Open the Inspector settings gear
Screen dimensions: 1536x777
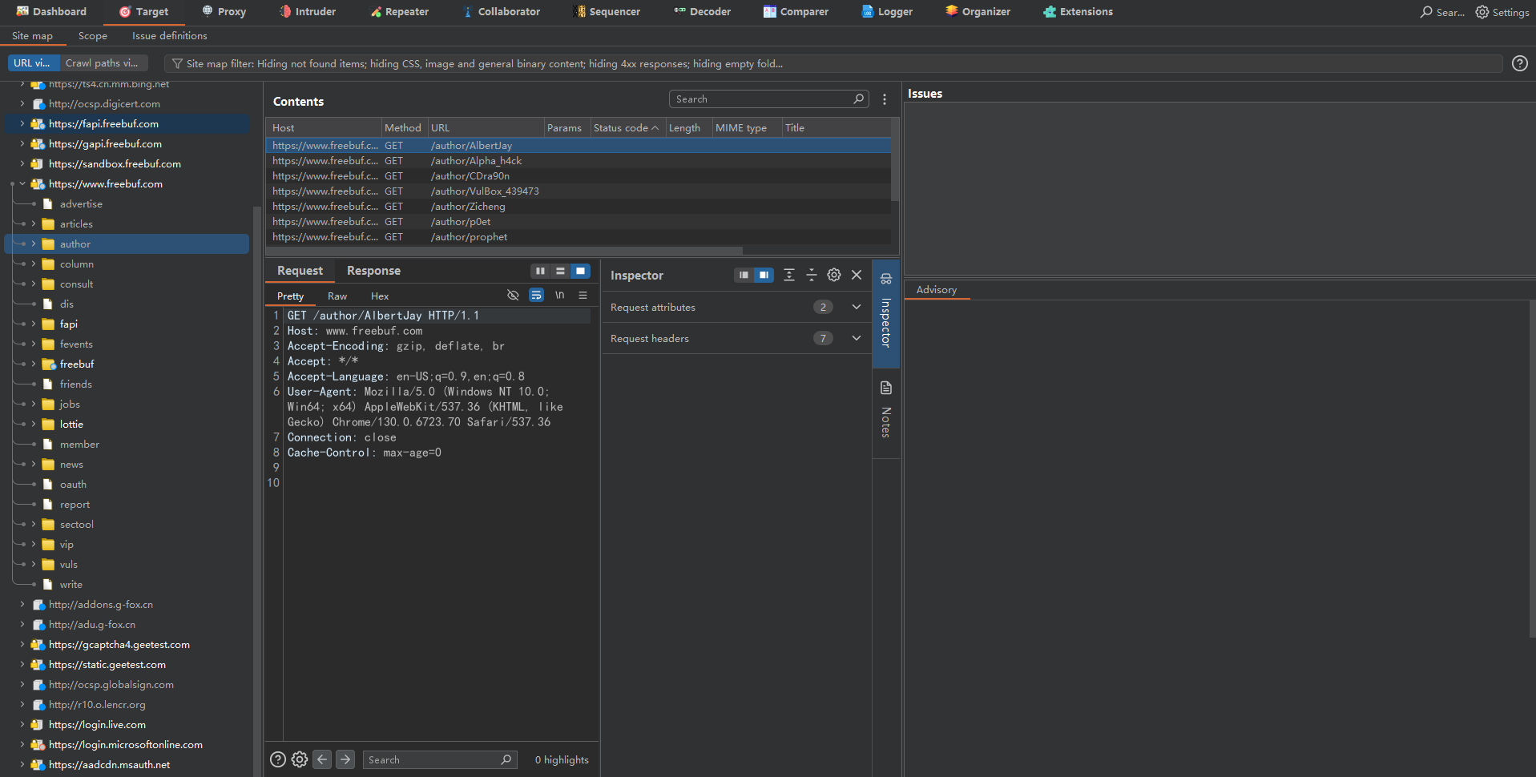coord(834,275)
